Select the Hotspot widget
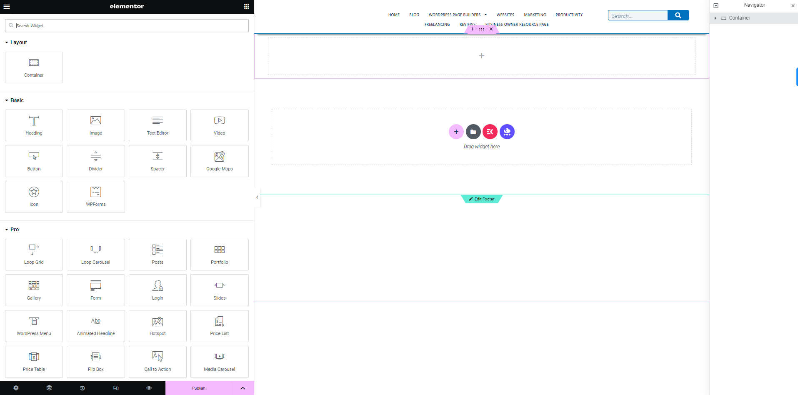 click(158, 326)
